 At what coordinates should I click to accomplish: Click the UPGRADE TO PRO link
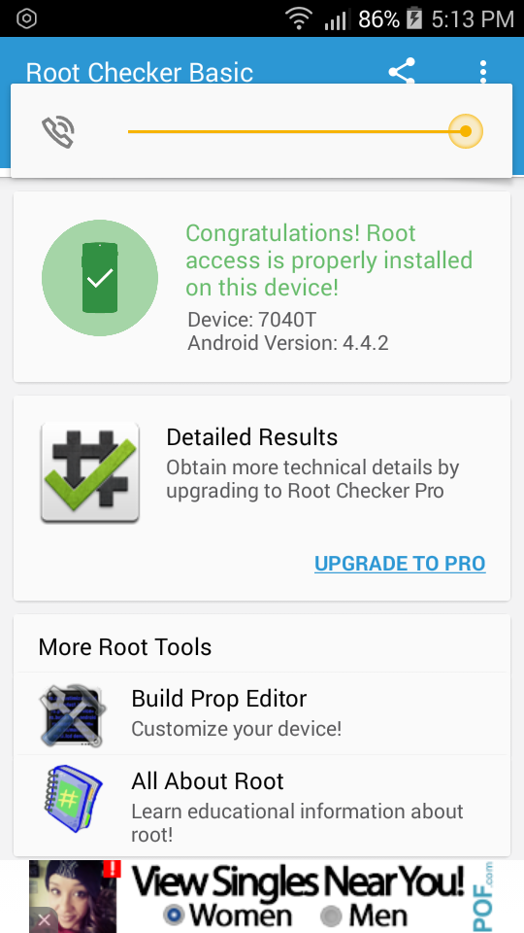(400, 564)
